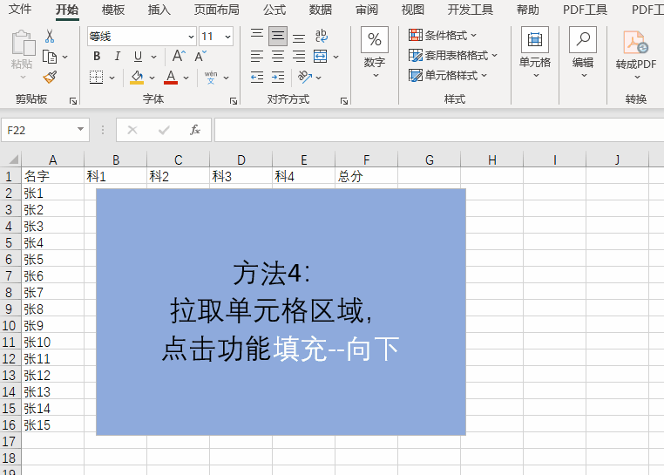Screen dimensions: 664x475
Task: Toggle wrap text icon
Action: click(x=322, y=36)
